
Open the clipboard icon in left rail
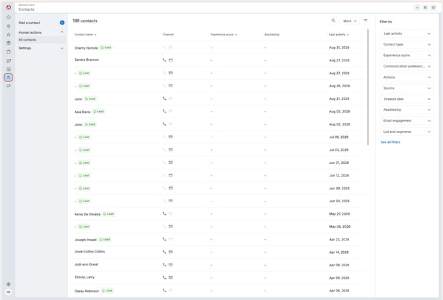pyautogui.click(x=9, y=52)
